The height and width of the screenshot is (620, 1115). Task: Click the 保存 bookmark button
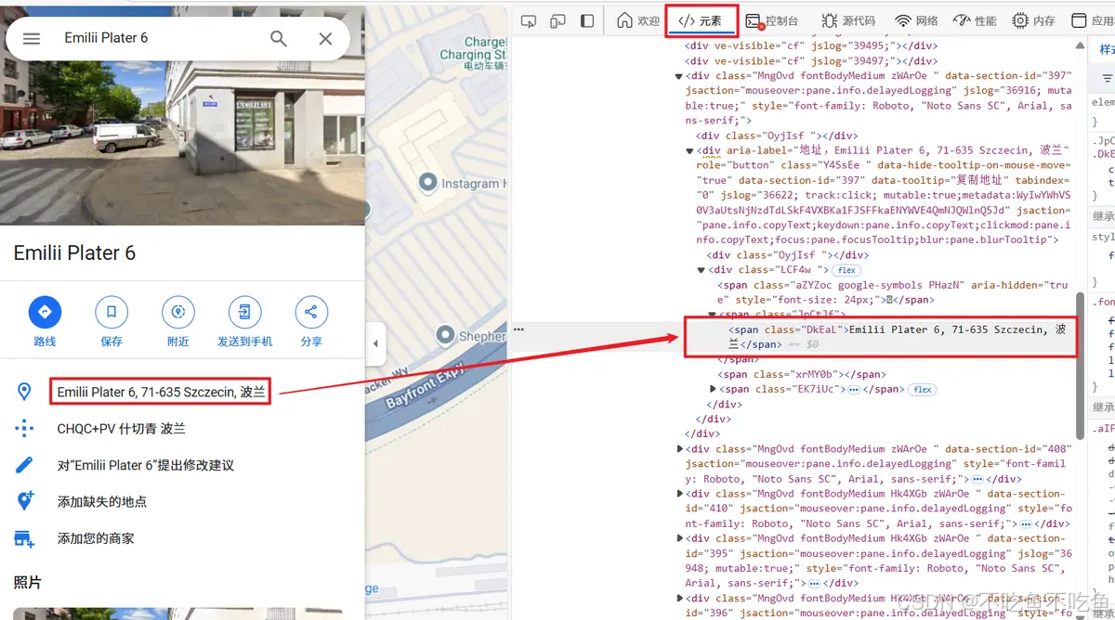pyautogui.click(x=111, y=321)
